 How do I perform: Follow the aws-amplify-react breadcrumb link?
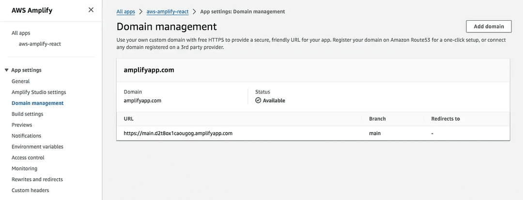[x=168, y=12]
